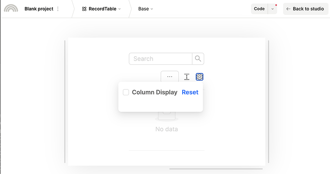Click the magnifier search button
Viewport: 330px width, 174px height.
(198, 59)
